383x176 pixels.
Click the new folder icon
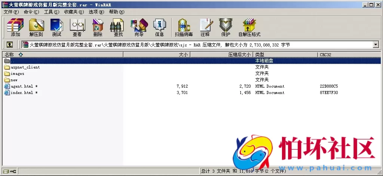[7, 80]
